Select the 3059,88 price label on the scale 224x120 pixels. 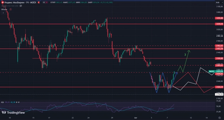tap(220, 18)
